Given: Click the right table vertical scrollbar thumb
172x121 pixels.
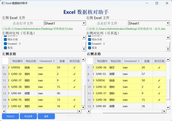Looking at the screenshot, I should click(x=168, y=89).
